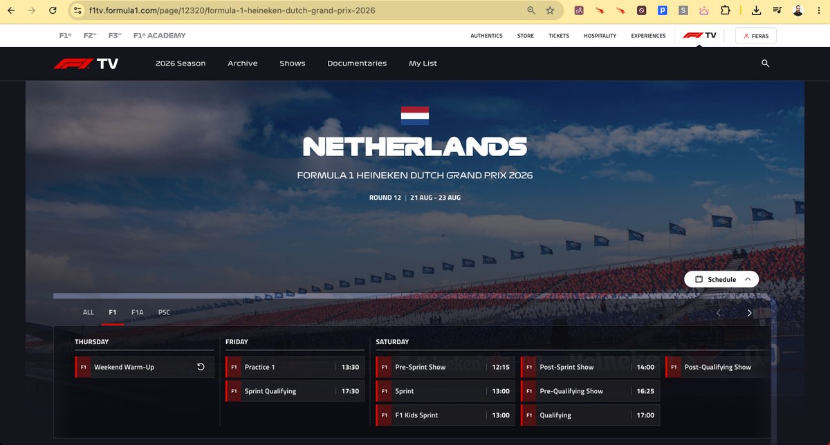Viewport: 830px width, 445px height.
Task: Click the Netherlands flag image
Action: click(x=415, y=115)
